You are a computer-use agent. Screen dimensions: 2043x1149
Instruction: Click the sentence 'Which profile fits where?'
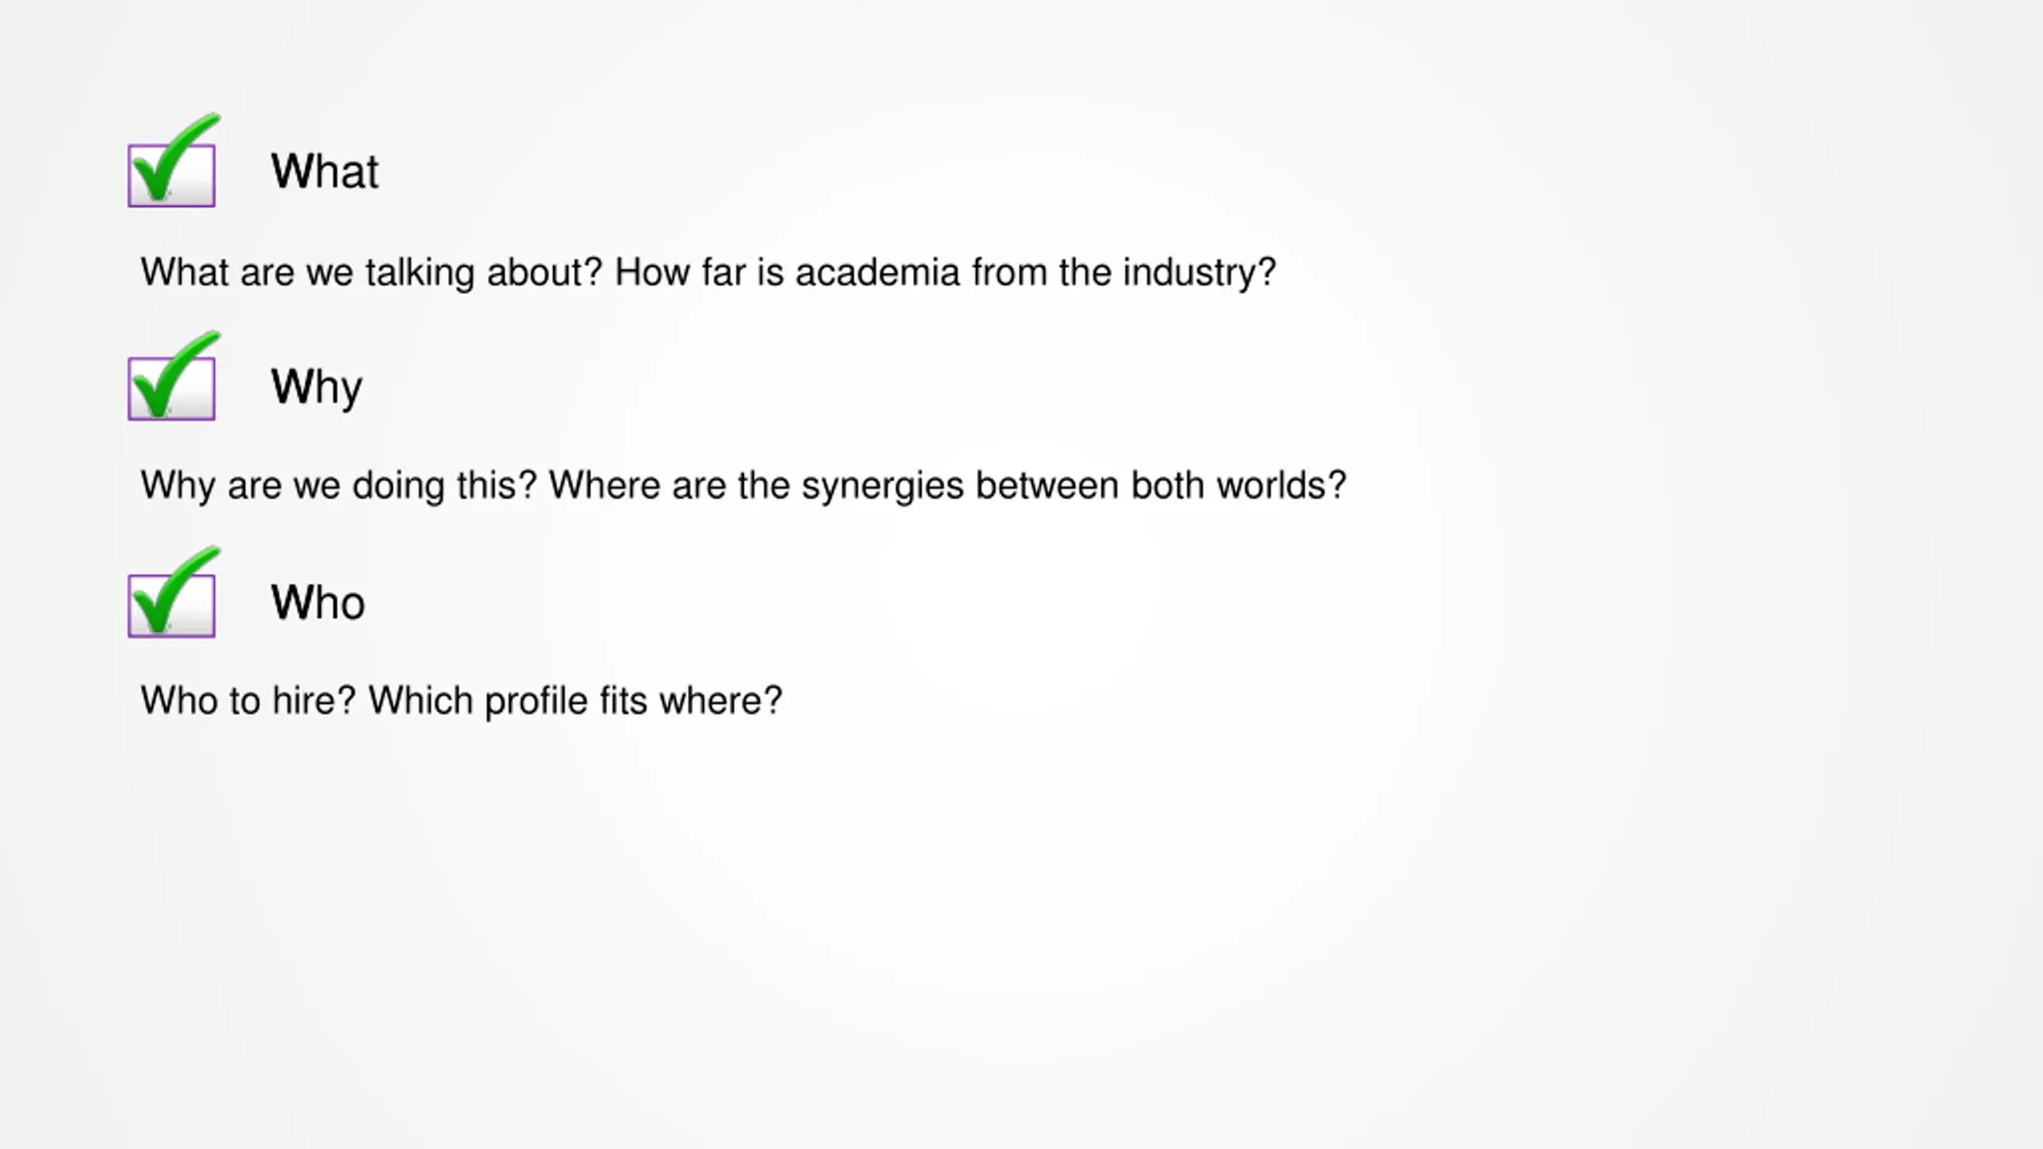point(575,701)
